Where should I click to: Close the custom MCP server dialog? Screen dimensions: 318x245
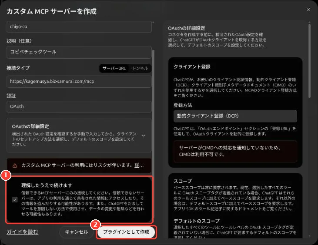tap(308, 10)
